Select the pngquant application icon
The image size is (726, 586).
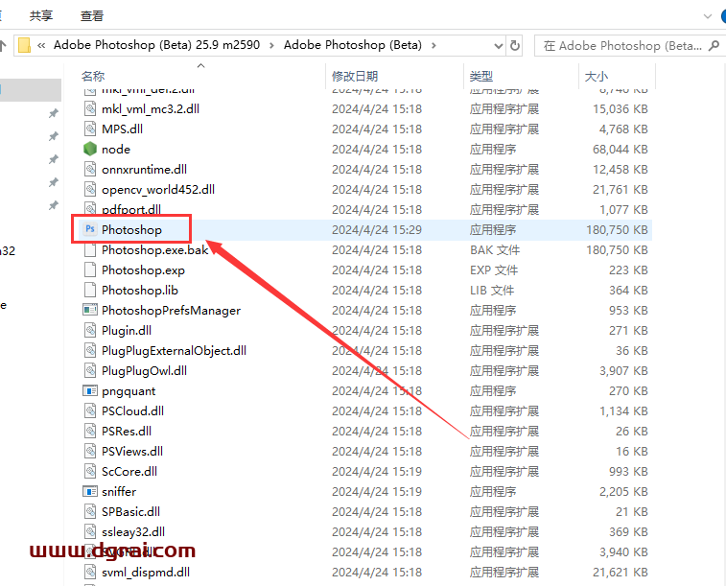pos(90,390)
